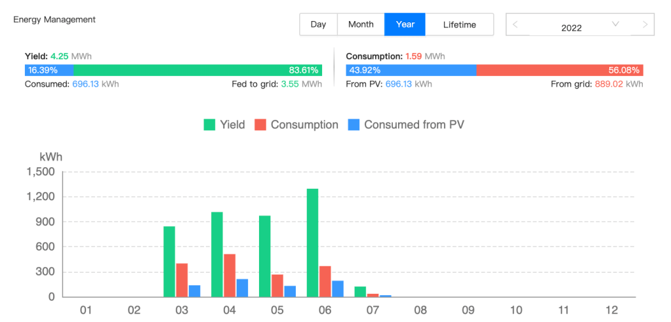The height and width of the screenshot is (322, 671).
Task: Go to next year arrow
Action: coord(645,24)
